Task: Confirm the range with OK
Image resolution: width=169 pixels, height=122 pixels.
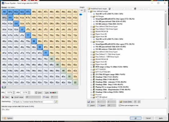Action: [136, 118]
